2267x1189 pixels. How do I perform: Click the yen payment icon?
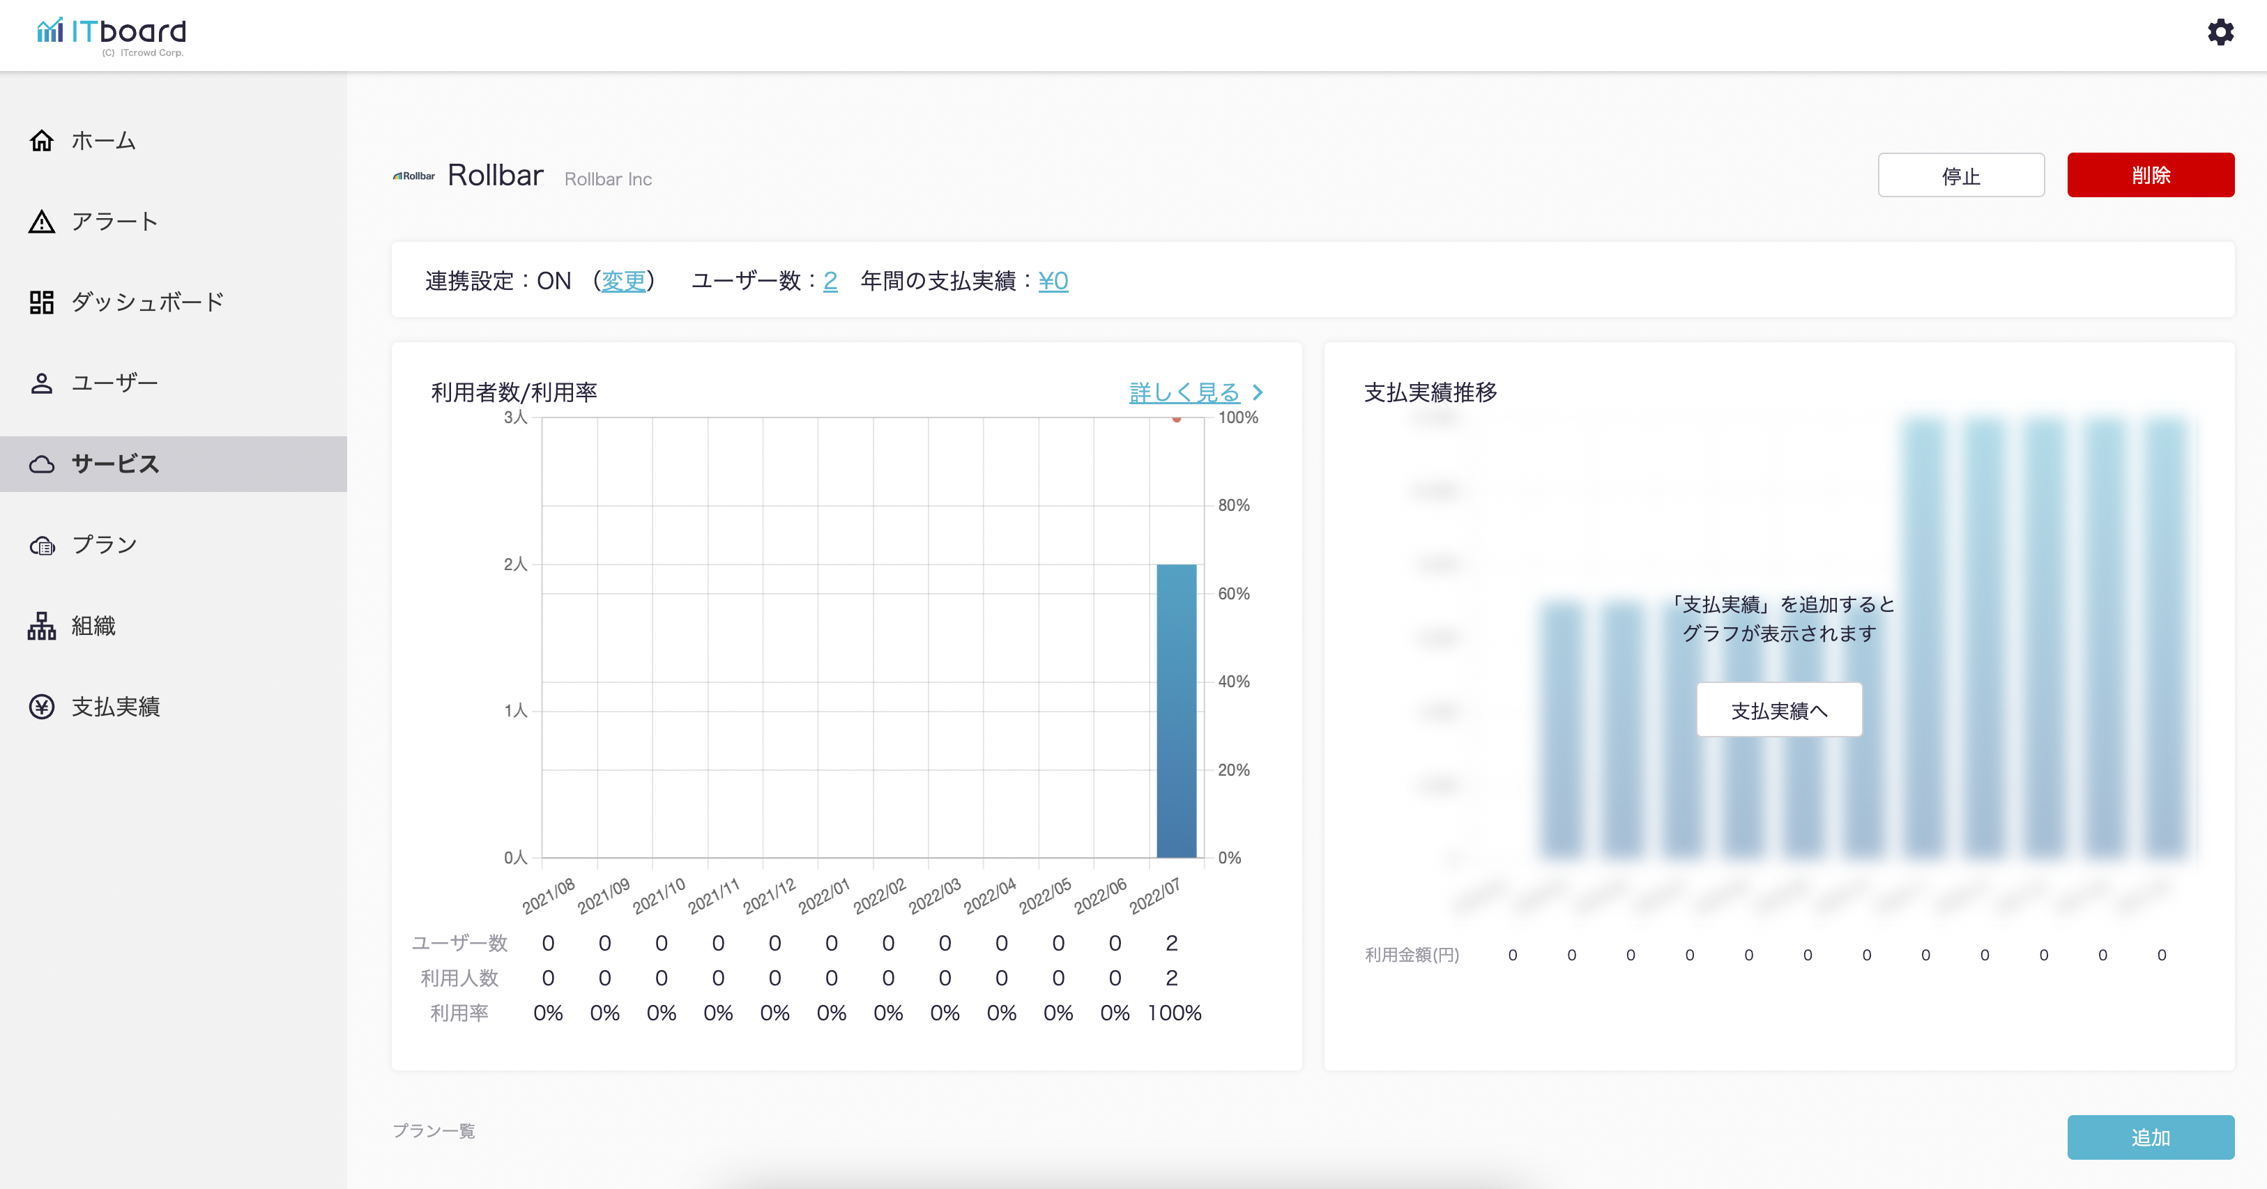click(41, 707)
